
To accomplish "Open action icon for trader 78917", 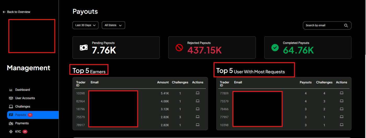I will pyautogui.click(x=198, y=125).
